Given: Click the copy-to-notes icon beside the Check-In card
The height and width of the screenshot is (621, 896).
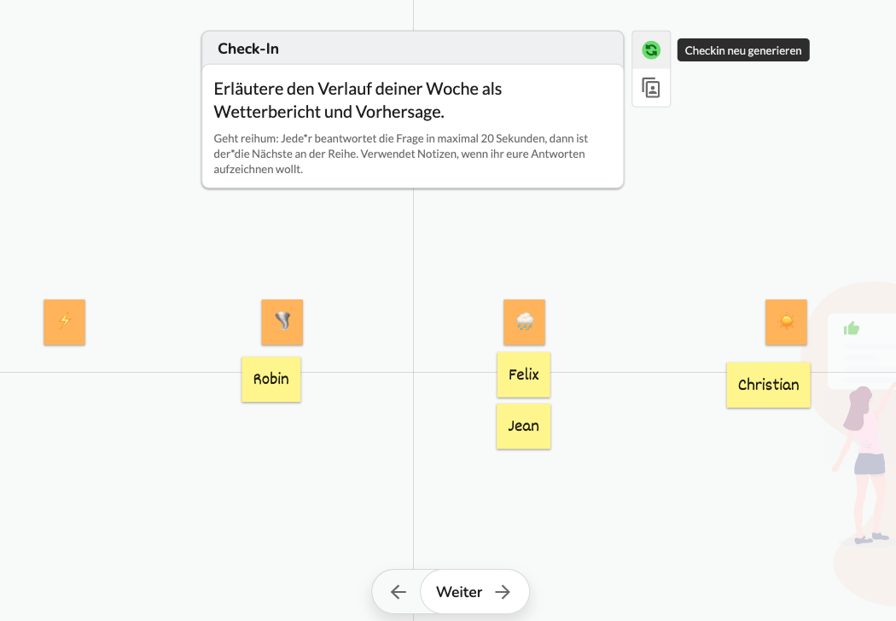Looking at the screenshot, I should (x=651, y=88).
